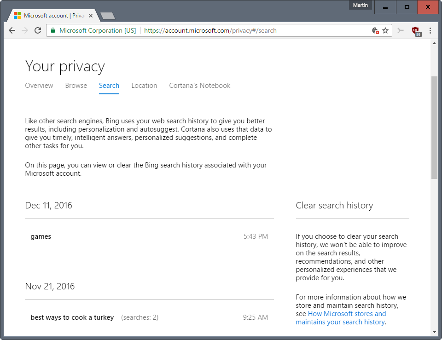Viewport: 442px width, 340px height.
Task: Click the scrollbar down arrow
Action: click(x=434, y=332)
